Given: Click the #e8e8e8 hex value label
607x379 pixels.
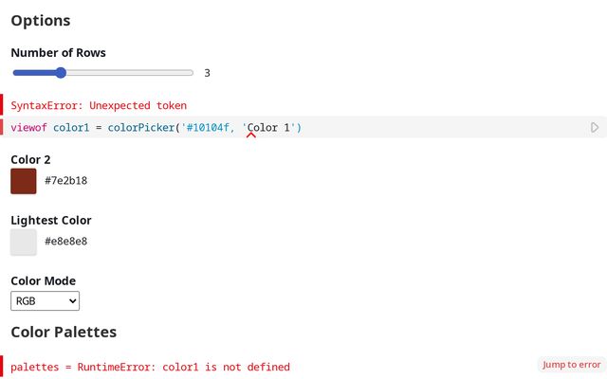Looking at the screenshot, I should [x=65, y=242].
